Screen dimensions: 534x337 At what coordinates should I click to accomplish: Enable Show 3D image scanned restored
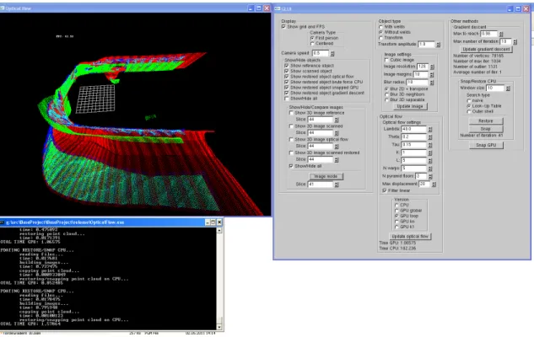[291, 152]
